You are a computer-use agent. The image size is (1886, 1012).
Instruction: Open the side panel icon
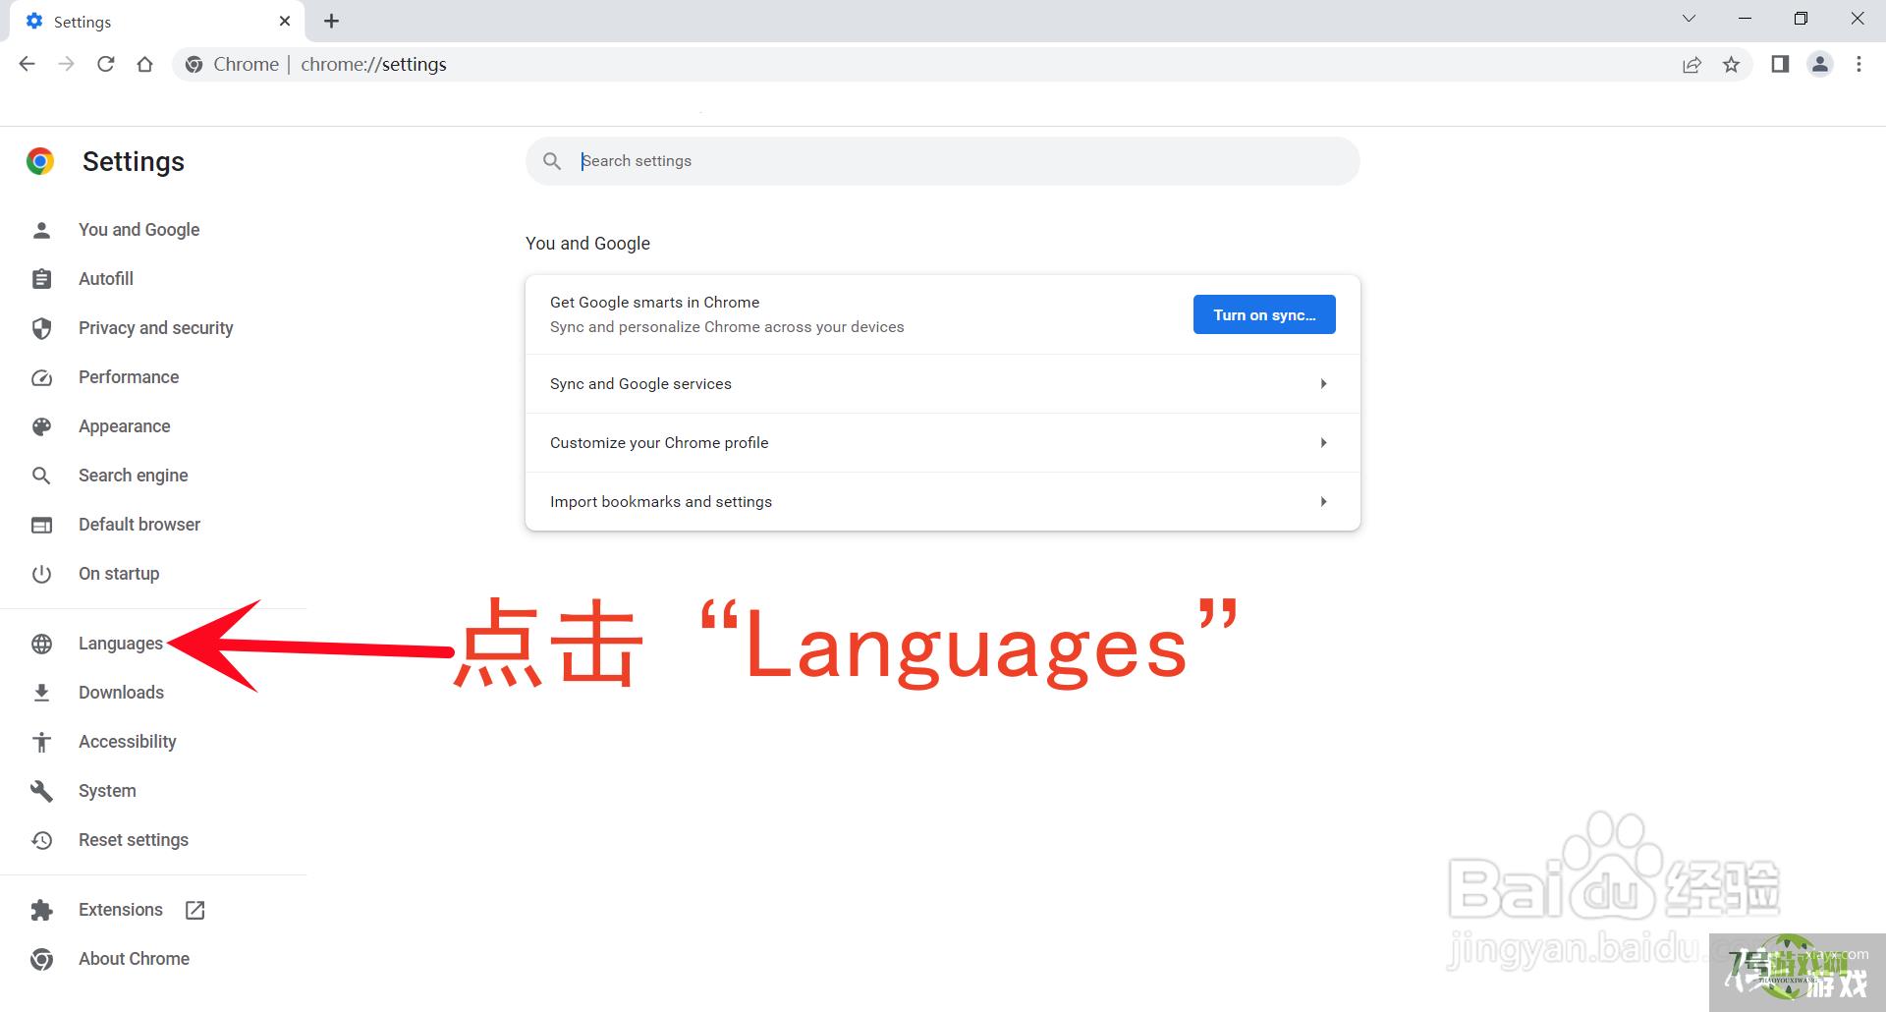tap(1780, 64)
